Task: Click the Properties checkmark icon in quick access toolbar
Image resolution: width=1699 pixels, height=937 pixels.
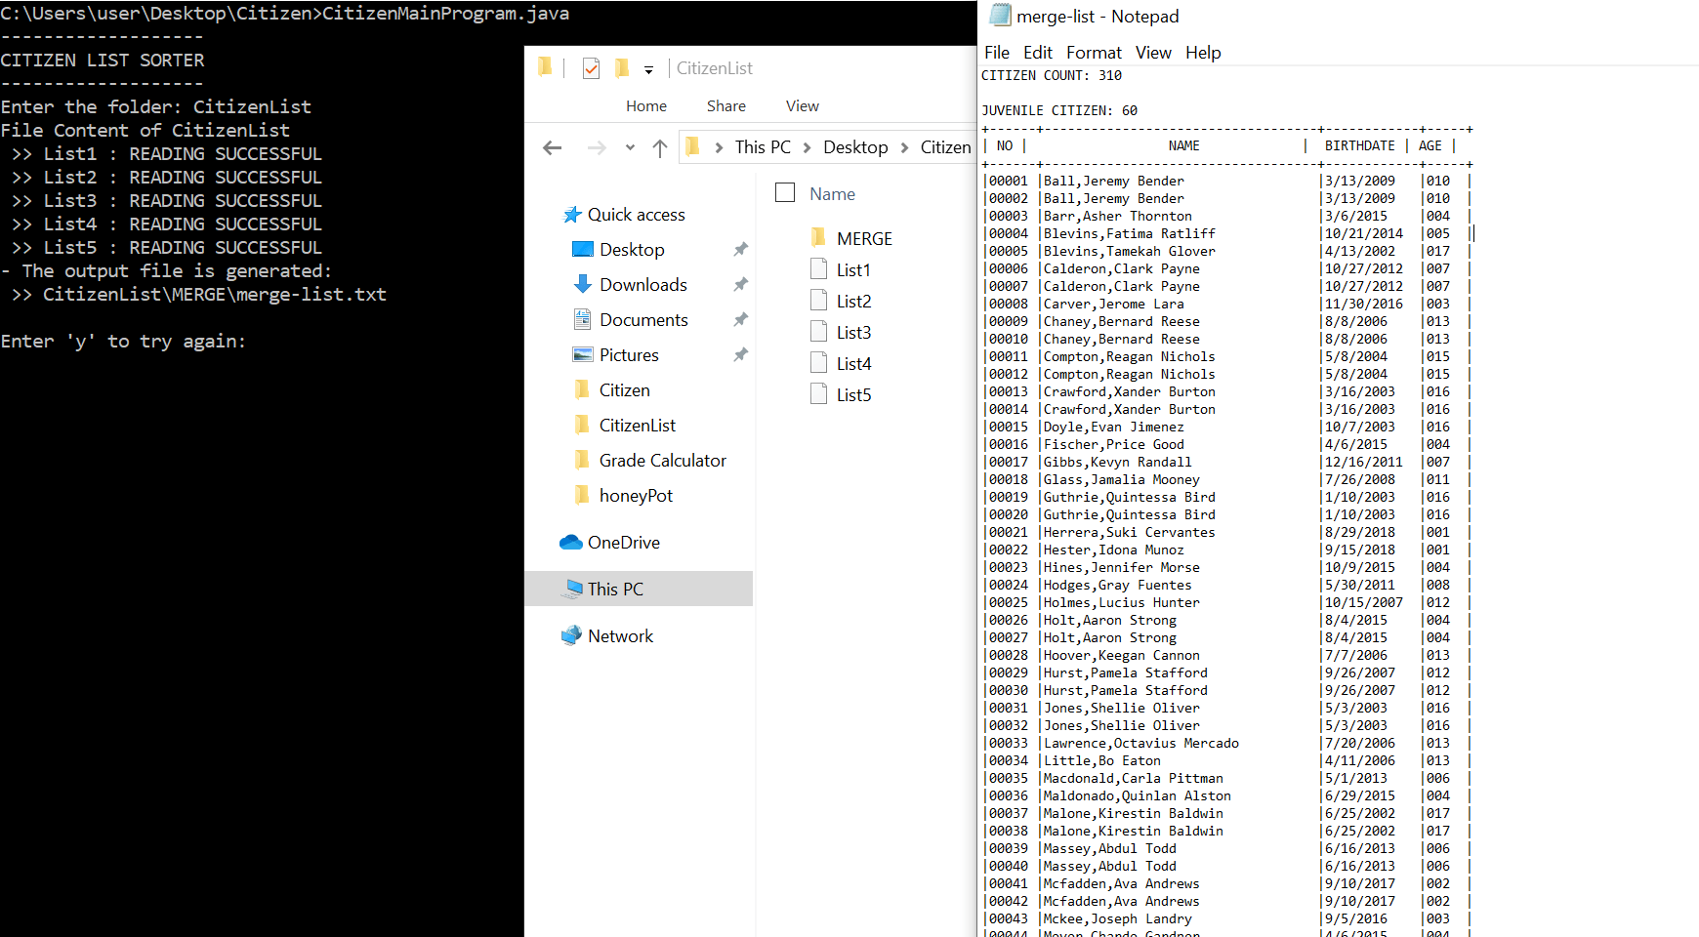Action: [591, 68]
